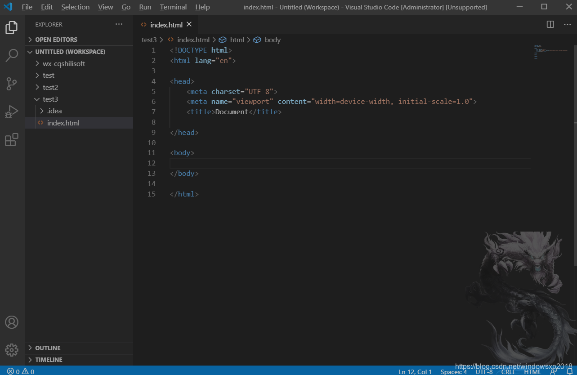Expand the Outline panel
577x375 pixels.
click(48, 348)
